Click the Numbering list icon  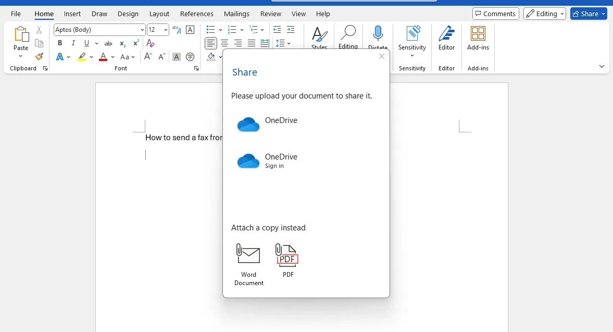tap(232, 30)
